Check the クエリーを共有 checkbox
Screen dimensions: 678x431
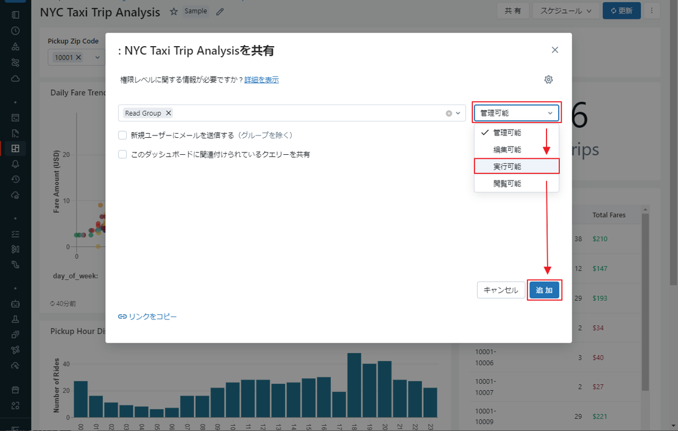(123, 155)
